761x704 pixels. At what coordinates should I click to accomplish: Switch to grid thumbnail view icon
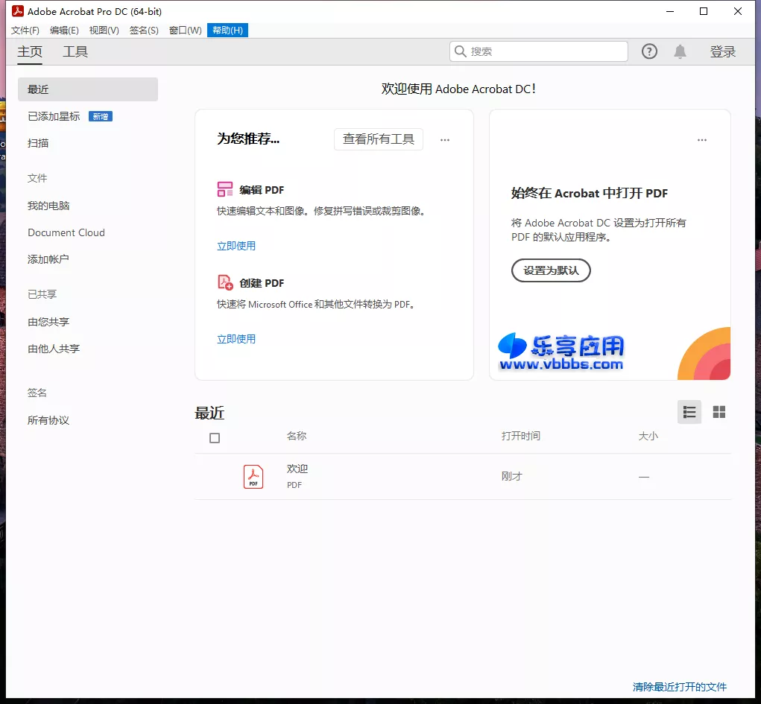(x=719, y=412)
